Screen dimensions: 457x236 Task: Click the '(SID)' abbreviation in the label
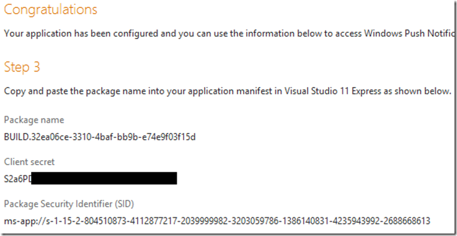[x=125, y=204]
